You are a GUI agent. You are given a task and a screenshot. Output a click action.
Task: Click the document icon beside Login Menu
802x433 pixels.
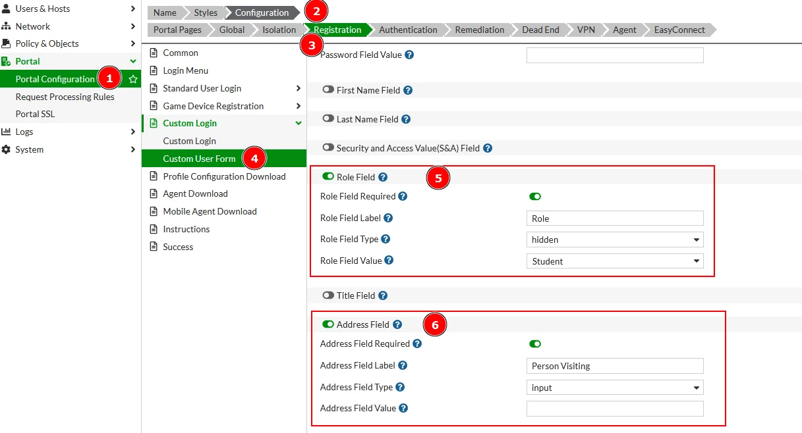tap(154, 70)
